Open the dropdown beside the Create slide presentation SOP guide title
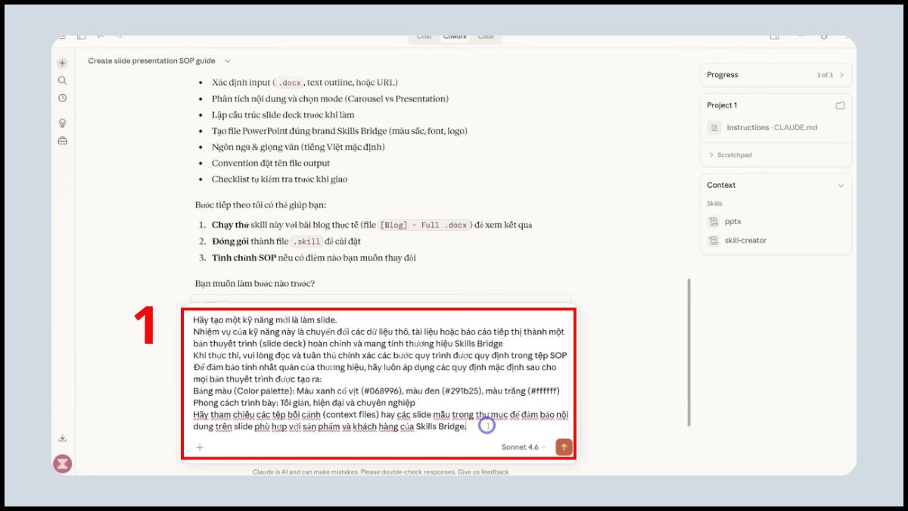This screenshot has width=908, height=511. pos(228,61)
